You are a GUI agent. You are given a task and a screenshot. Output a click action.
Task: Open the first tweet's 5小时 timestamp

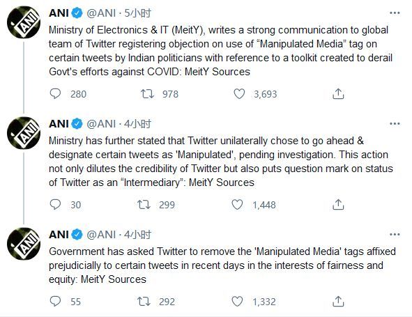click(x=138, y=13)
